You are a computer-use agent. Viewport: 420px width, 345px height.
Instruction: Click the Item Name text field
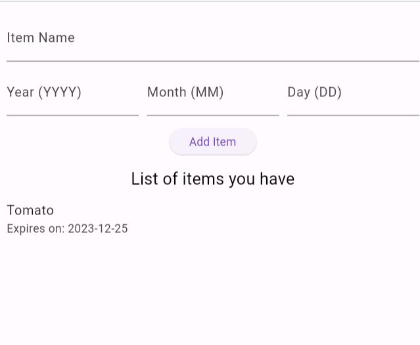212,39
